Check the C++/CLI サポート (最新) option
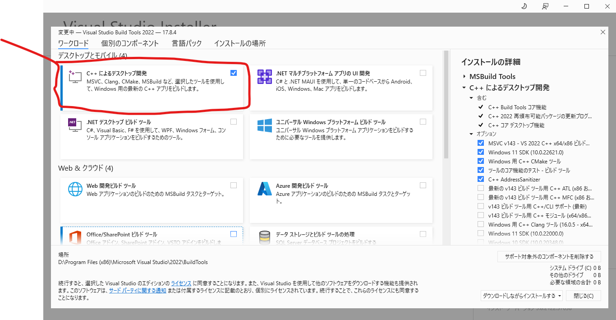Screen dimensions: 616x320 coord(481,206)
